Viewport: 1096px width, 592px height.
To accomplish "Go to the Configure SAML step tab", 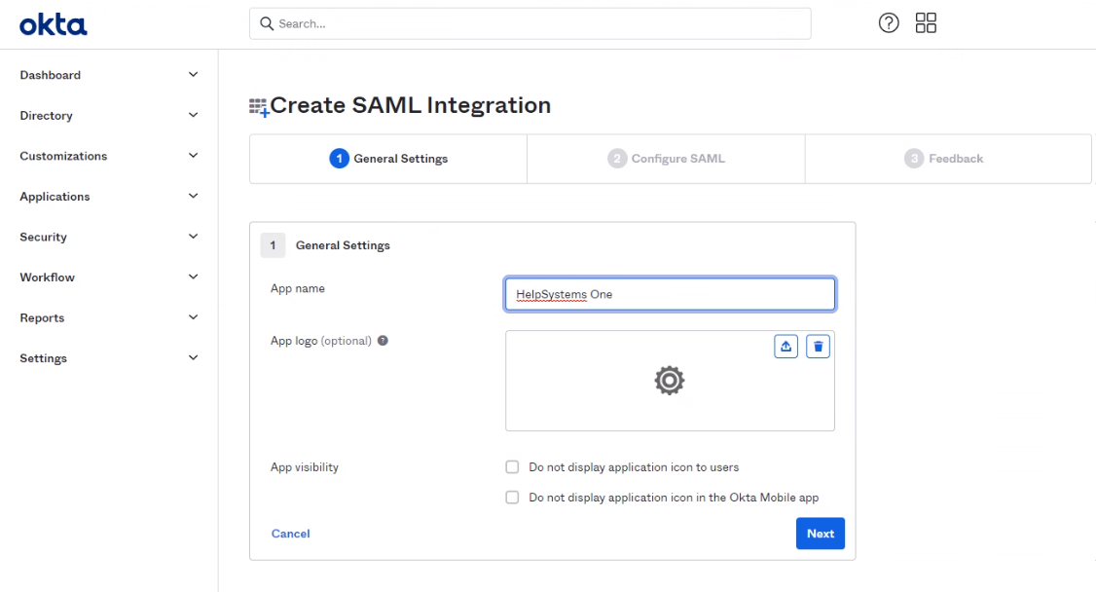I will tap(667, 159).
